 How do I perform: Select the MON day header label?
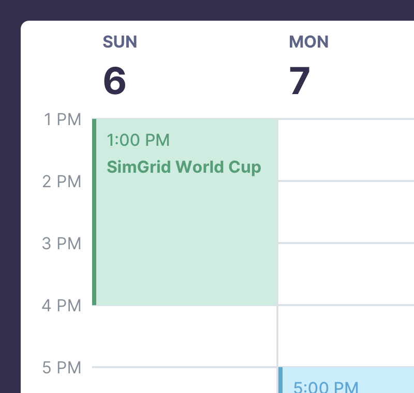(x=309, y=42)
